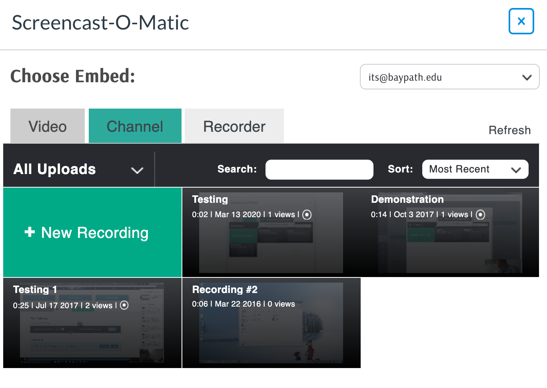Start a New Recording
The image size is (547, 388).
(x=94, y=233)
